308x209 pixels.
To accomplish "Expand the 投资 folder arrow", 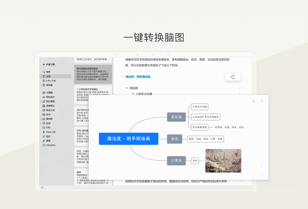I will [x=41, y=123].
